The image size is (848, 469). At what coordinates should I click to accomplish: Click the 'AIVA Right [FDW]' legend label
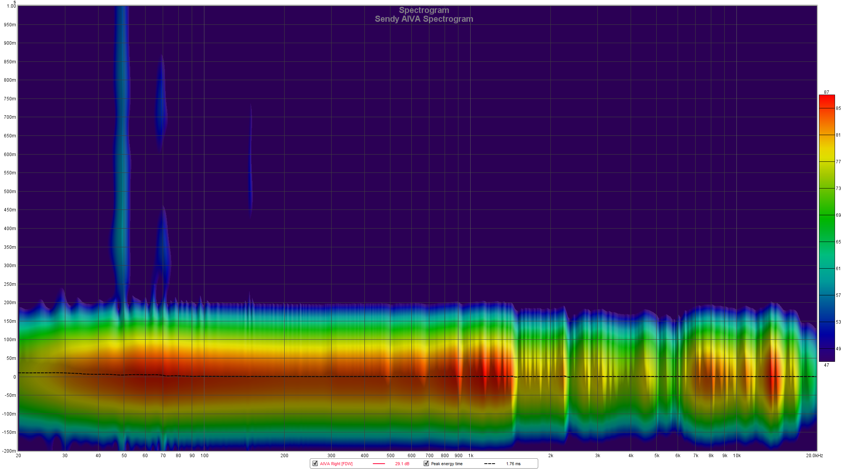(336, 464)
